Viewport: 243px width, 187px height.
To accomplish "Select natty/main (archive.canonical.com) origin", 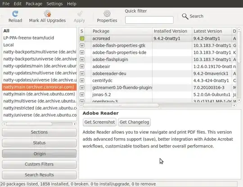I will click(39, 87).
